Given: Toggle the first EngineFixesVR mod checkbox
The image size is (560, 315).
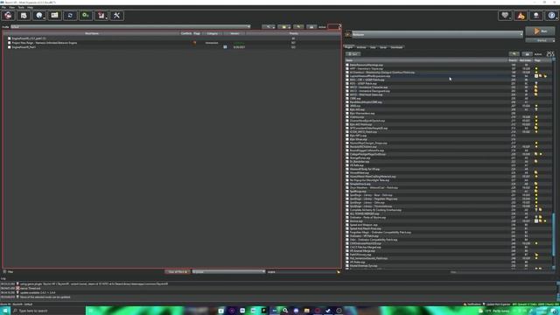Looking at the screenshot, I should point(9,38).
